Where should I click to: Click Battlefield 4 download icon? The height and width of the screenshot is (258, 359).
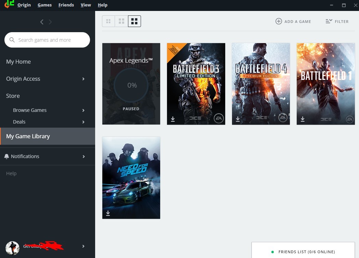click(x=238, y=119)
